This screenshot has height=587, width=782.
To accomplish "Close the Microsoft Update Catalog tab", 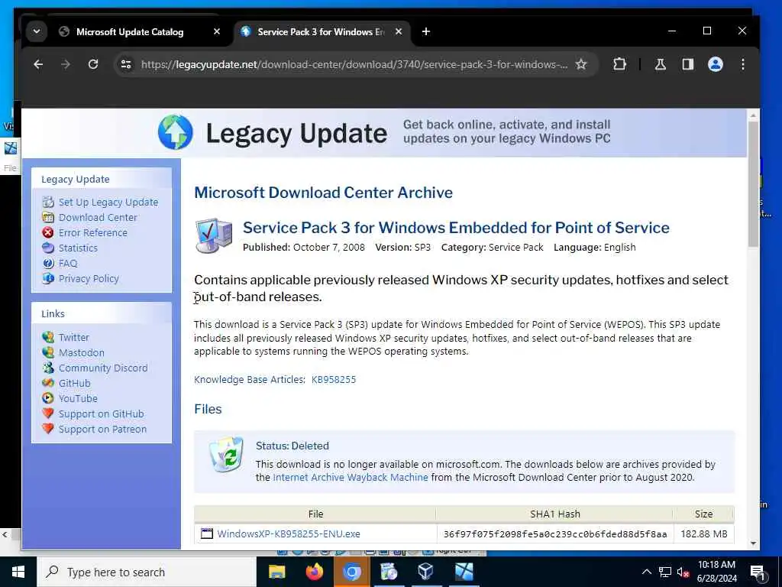I will point(217,31).
